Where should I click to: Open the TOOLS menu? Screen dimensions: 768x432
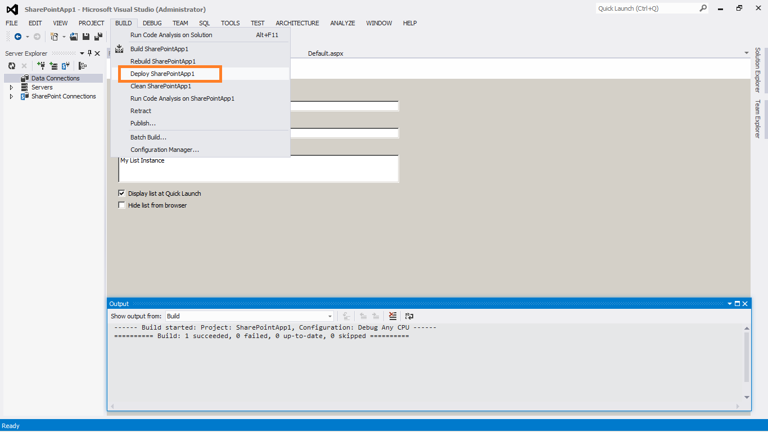231,23
